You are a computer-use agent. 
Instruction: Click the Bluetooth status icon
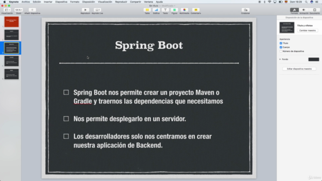(265, 2)
